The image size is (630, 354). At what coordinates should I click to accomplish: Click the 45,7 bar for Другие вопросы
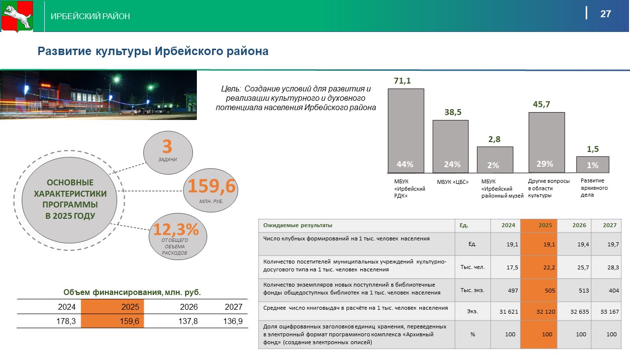(x=546, y=142)
